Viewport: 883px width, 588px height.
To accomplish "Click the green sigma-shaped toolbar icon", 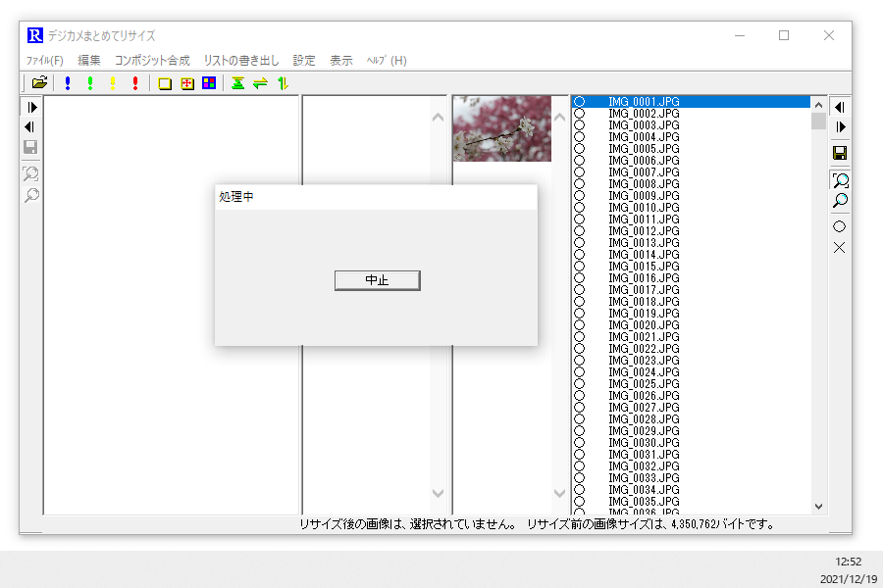I will pos(237,83).
